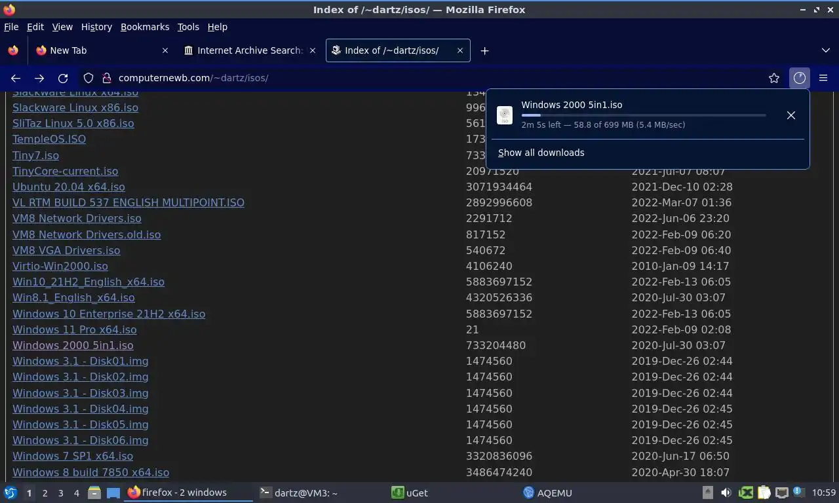The width and height of the screenshot is (839, 503).
Task: Click Windows 3.1 - Disk01.img link
Action: (x=81, y=361)
